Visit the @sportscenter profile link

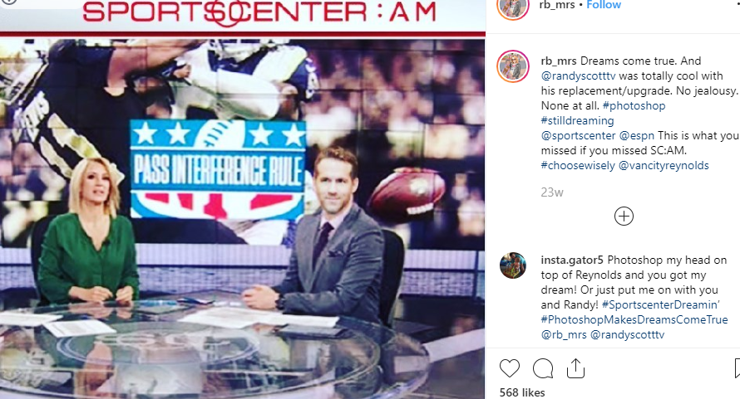coord(578,136)
